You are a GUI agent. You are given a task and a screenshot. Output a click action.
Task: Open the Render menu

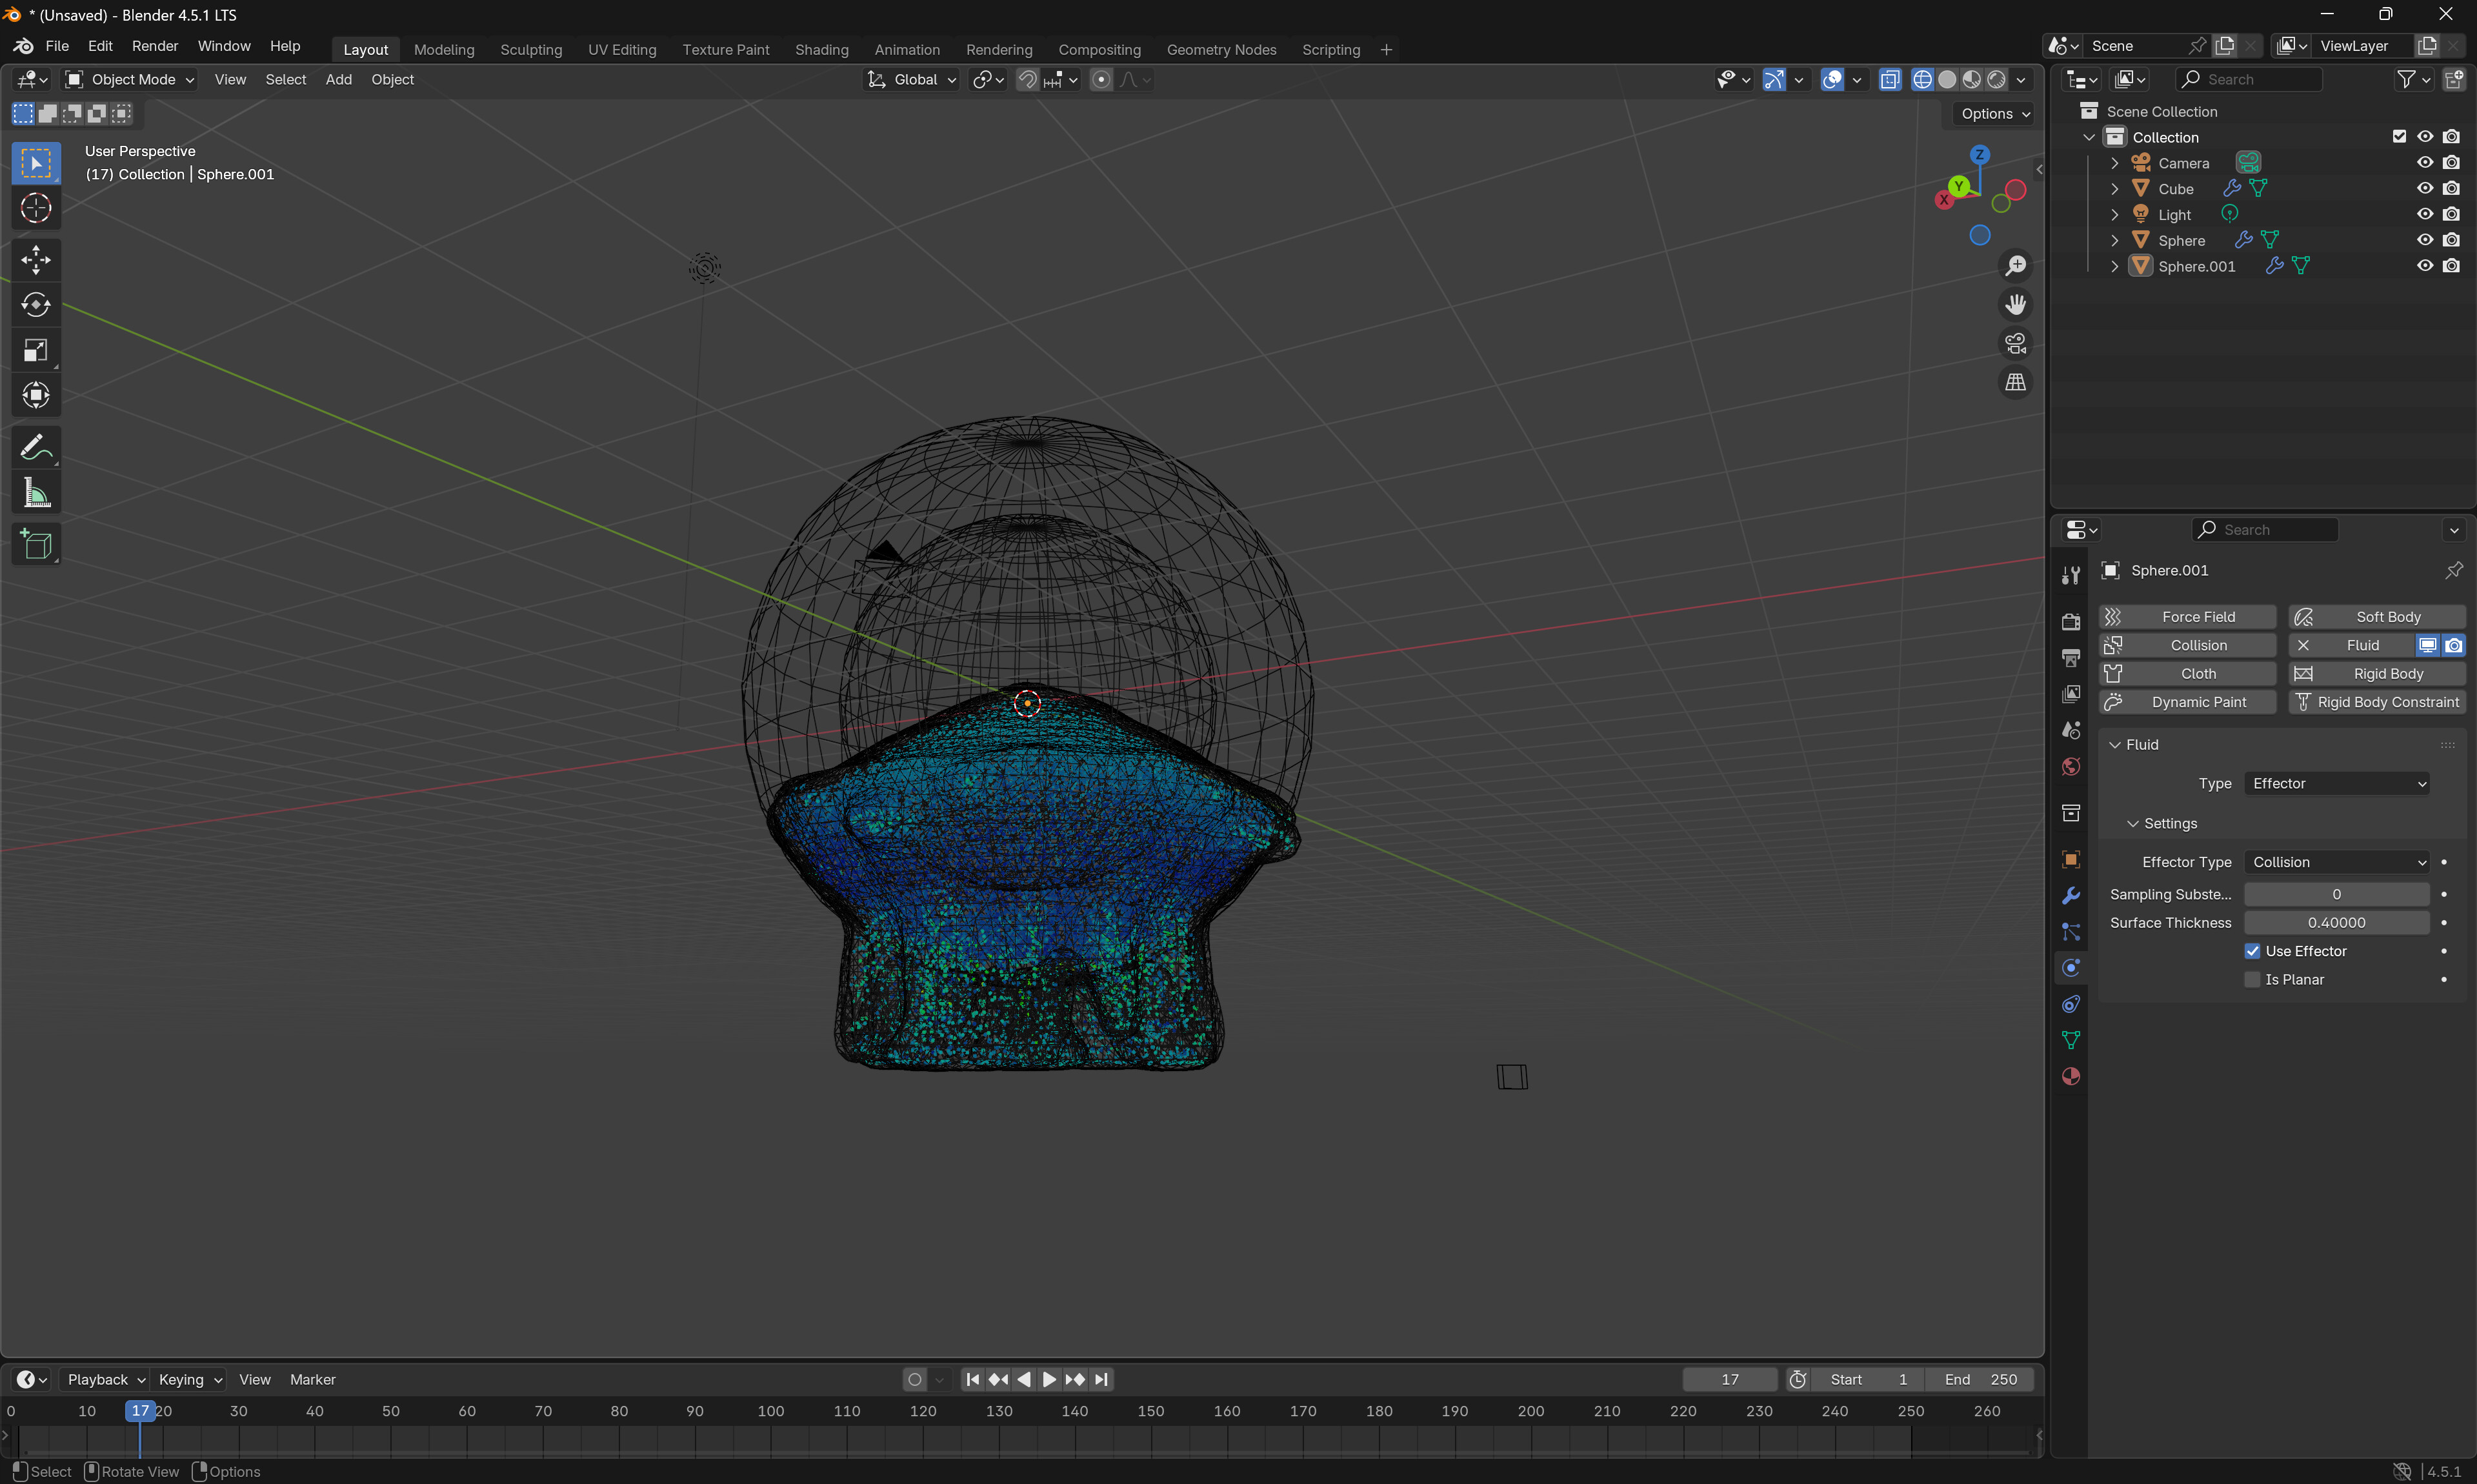[155, 46]
